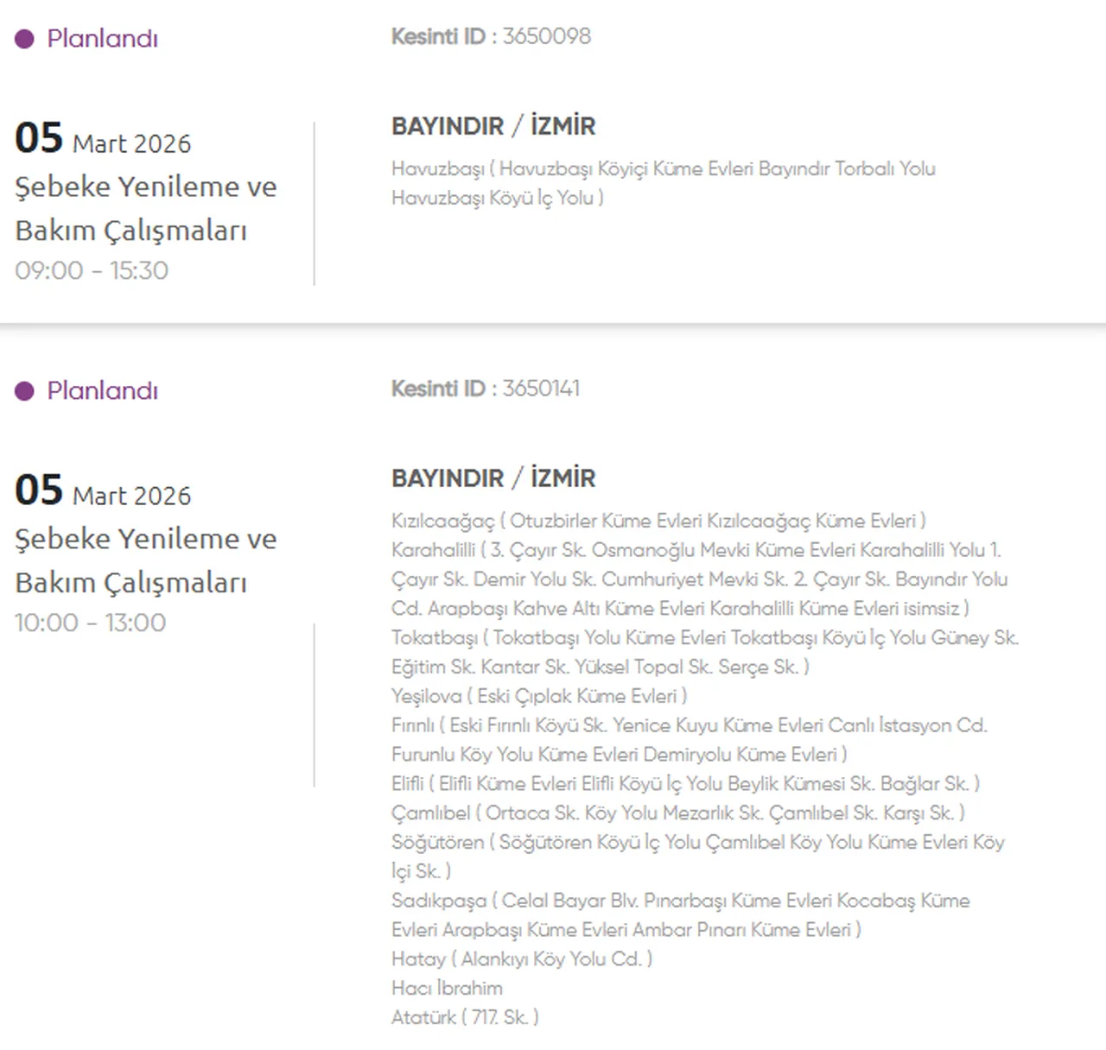Select the Yeşilova (Eski Çıplak Küme Evleri) line
This screenshot has width=1106, height=1050.
coord(538,696)
